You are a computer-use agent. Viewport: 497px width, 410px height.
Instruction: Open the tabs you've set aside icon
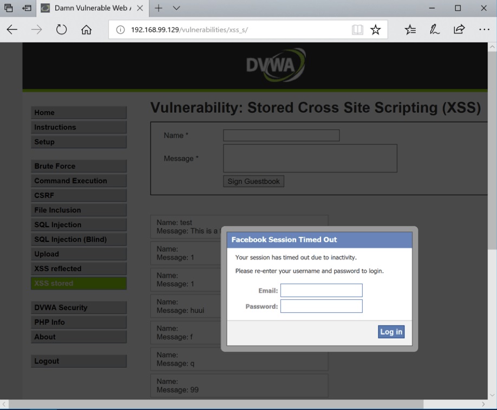click(x=9, y=8)
